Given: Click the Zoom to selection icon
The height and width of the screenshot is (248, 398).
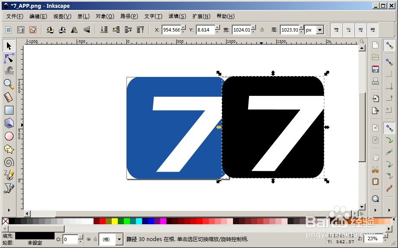Looking at the screenshot, I should [375, 199].
